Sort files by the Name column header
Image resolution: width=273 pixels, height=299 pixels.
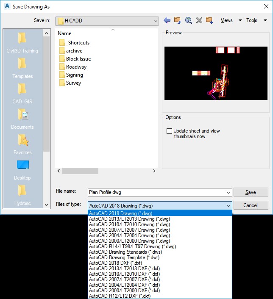point(64,33)
